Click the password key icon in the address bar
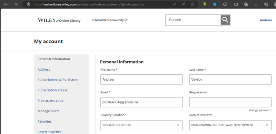276x134 pixels. tap(175, 4)
